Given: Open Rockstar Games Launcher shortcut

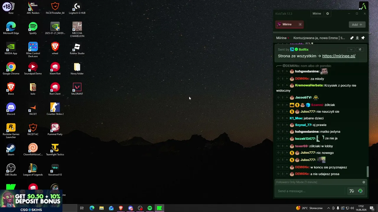Looking at the screenshot, I should pyautogui.click(x=11, y=131).
